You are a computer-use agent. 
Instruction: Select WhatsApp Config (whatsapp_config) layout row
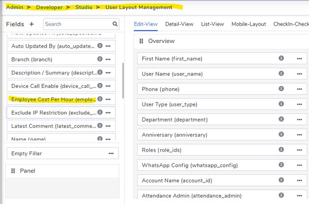[222, 165]
